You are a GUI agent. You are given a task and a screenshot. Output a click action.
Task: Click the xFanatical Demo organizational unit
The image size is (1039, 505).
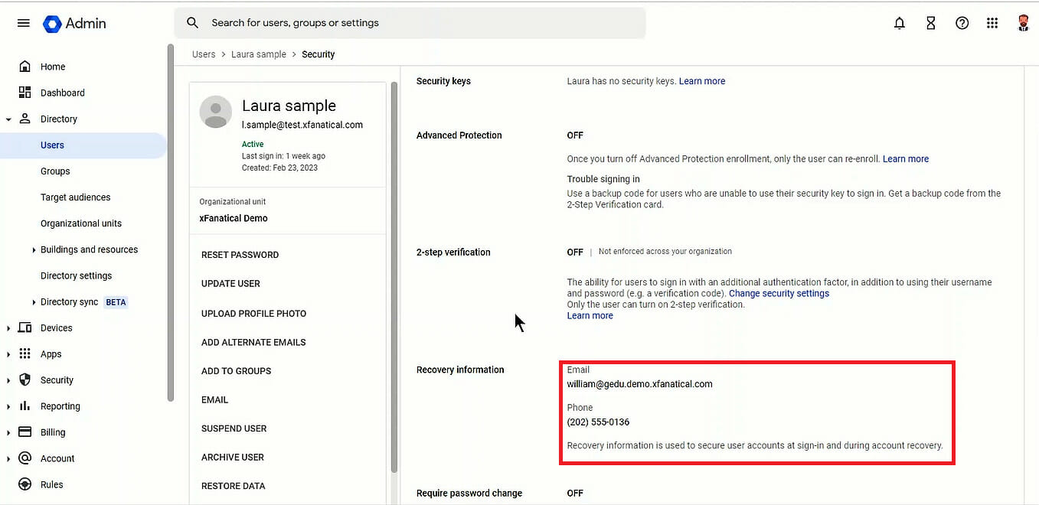234,218
